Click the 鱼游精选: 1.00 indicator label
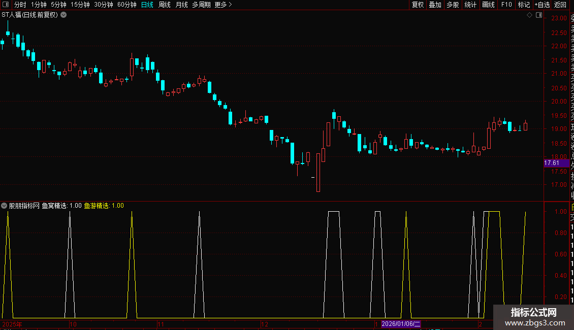574x330 pixels. point(104,206)
